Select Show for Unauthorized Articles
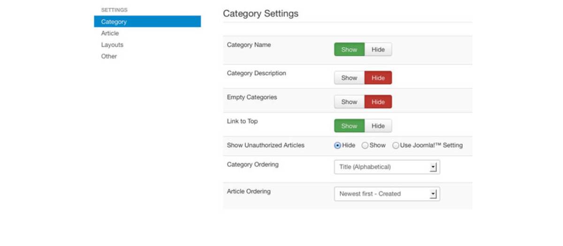 click(365, 145)
